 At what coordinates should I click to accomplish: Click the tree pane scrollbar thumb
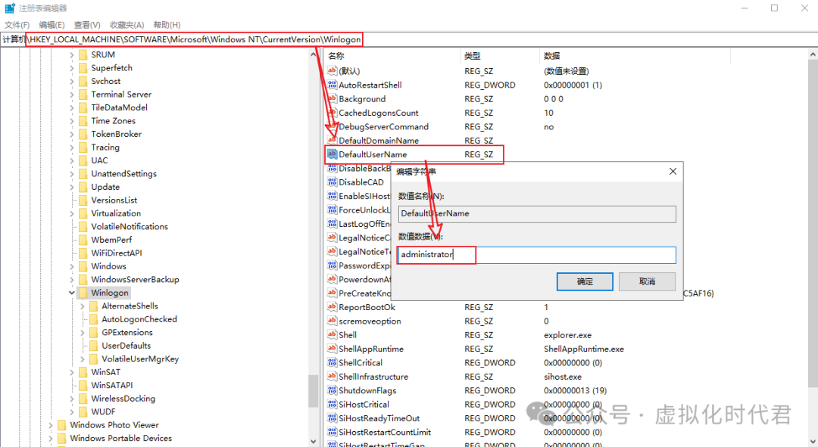click(313, 391)
